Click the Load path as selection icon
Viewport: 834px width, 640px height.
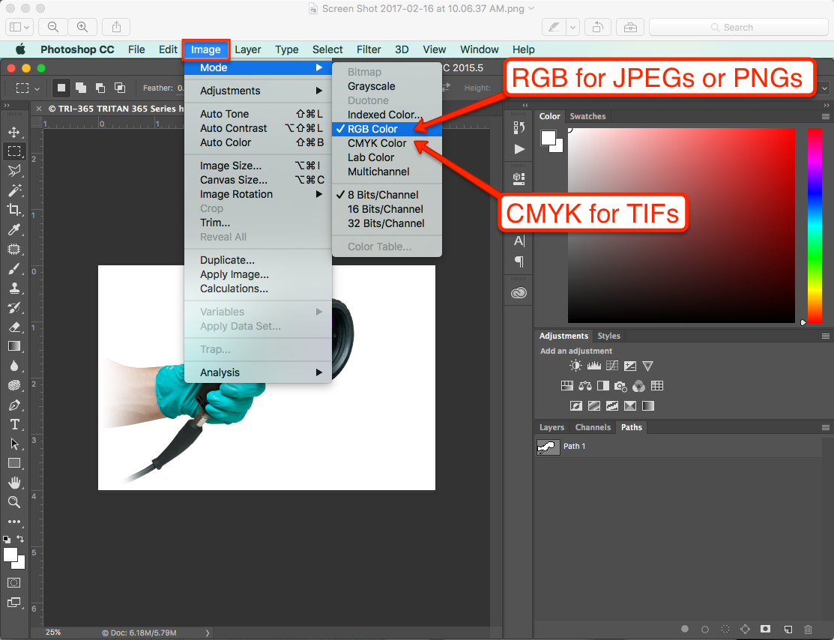click(725, 630)
